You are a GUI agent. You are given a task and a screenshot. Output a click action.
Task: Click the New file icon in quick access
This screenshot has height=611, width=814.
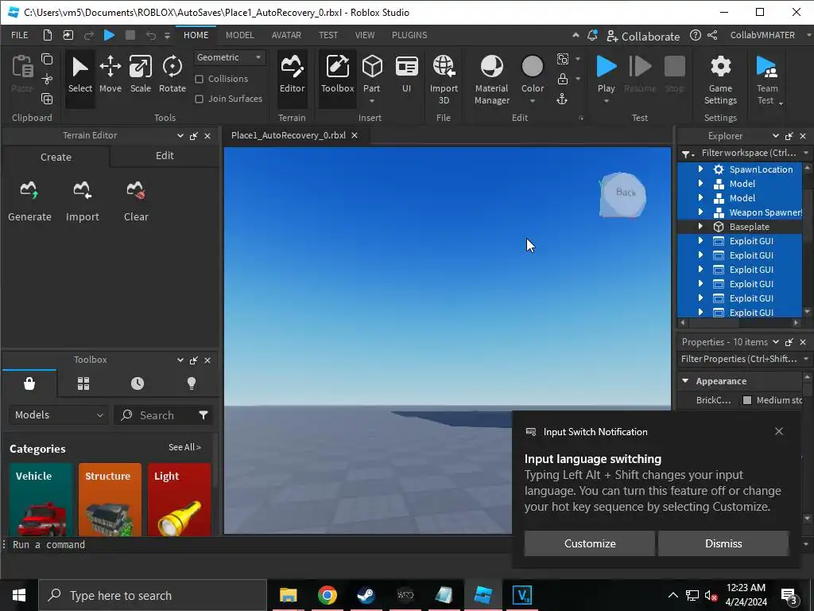tap(47, 35)
